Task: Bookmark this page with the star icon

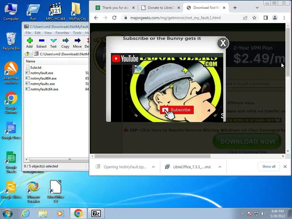Action: click(x=254, y=18)
